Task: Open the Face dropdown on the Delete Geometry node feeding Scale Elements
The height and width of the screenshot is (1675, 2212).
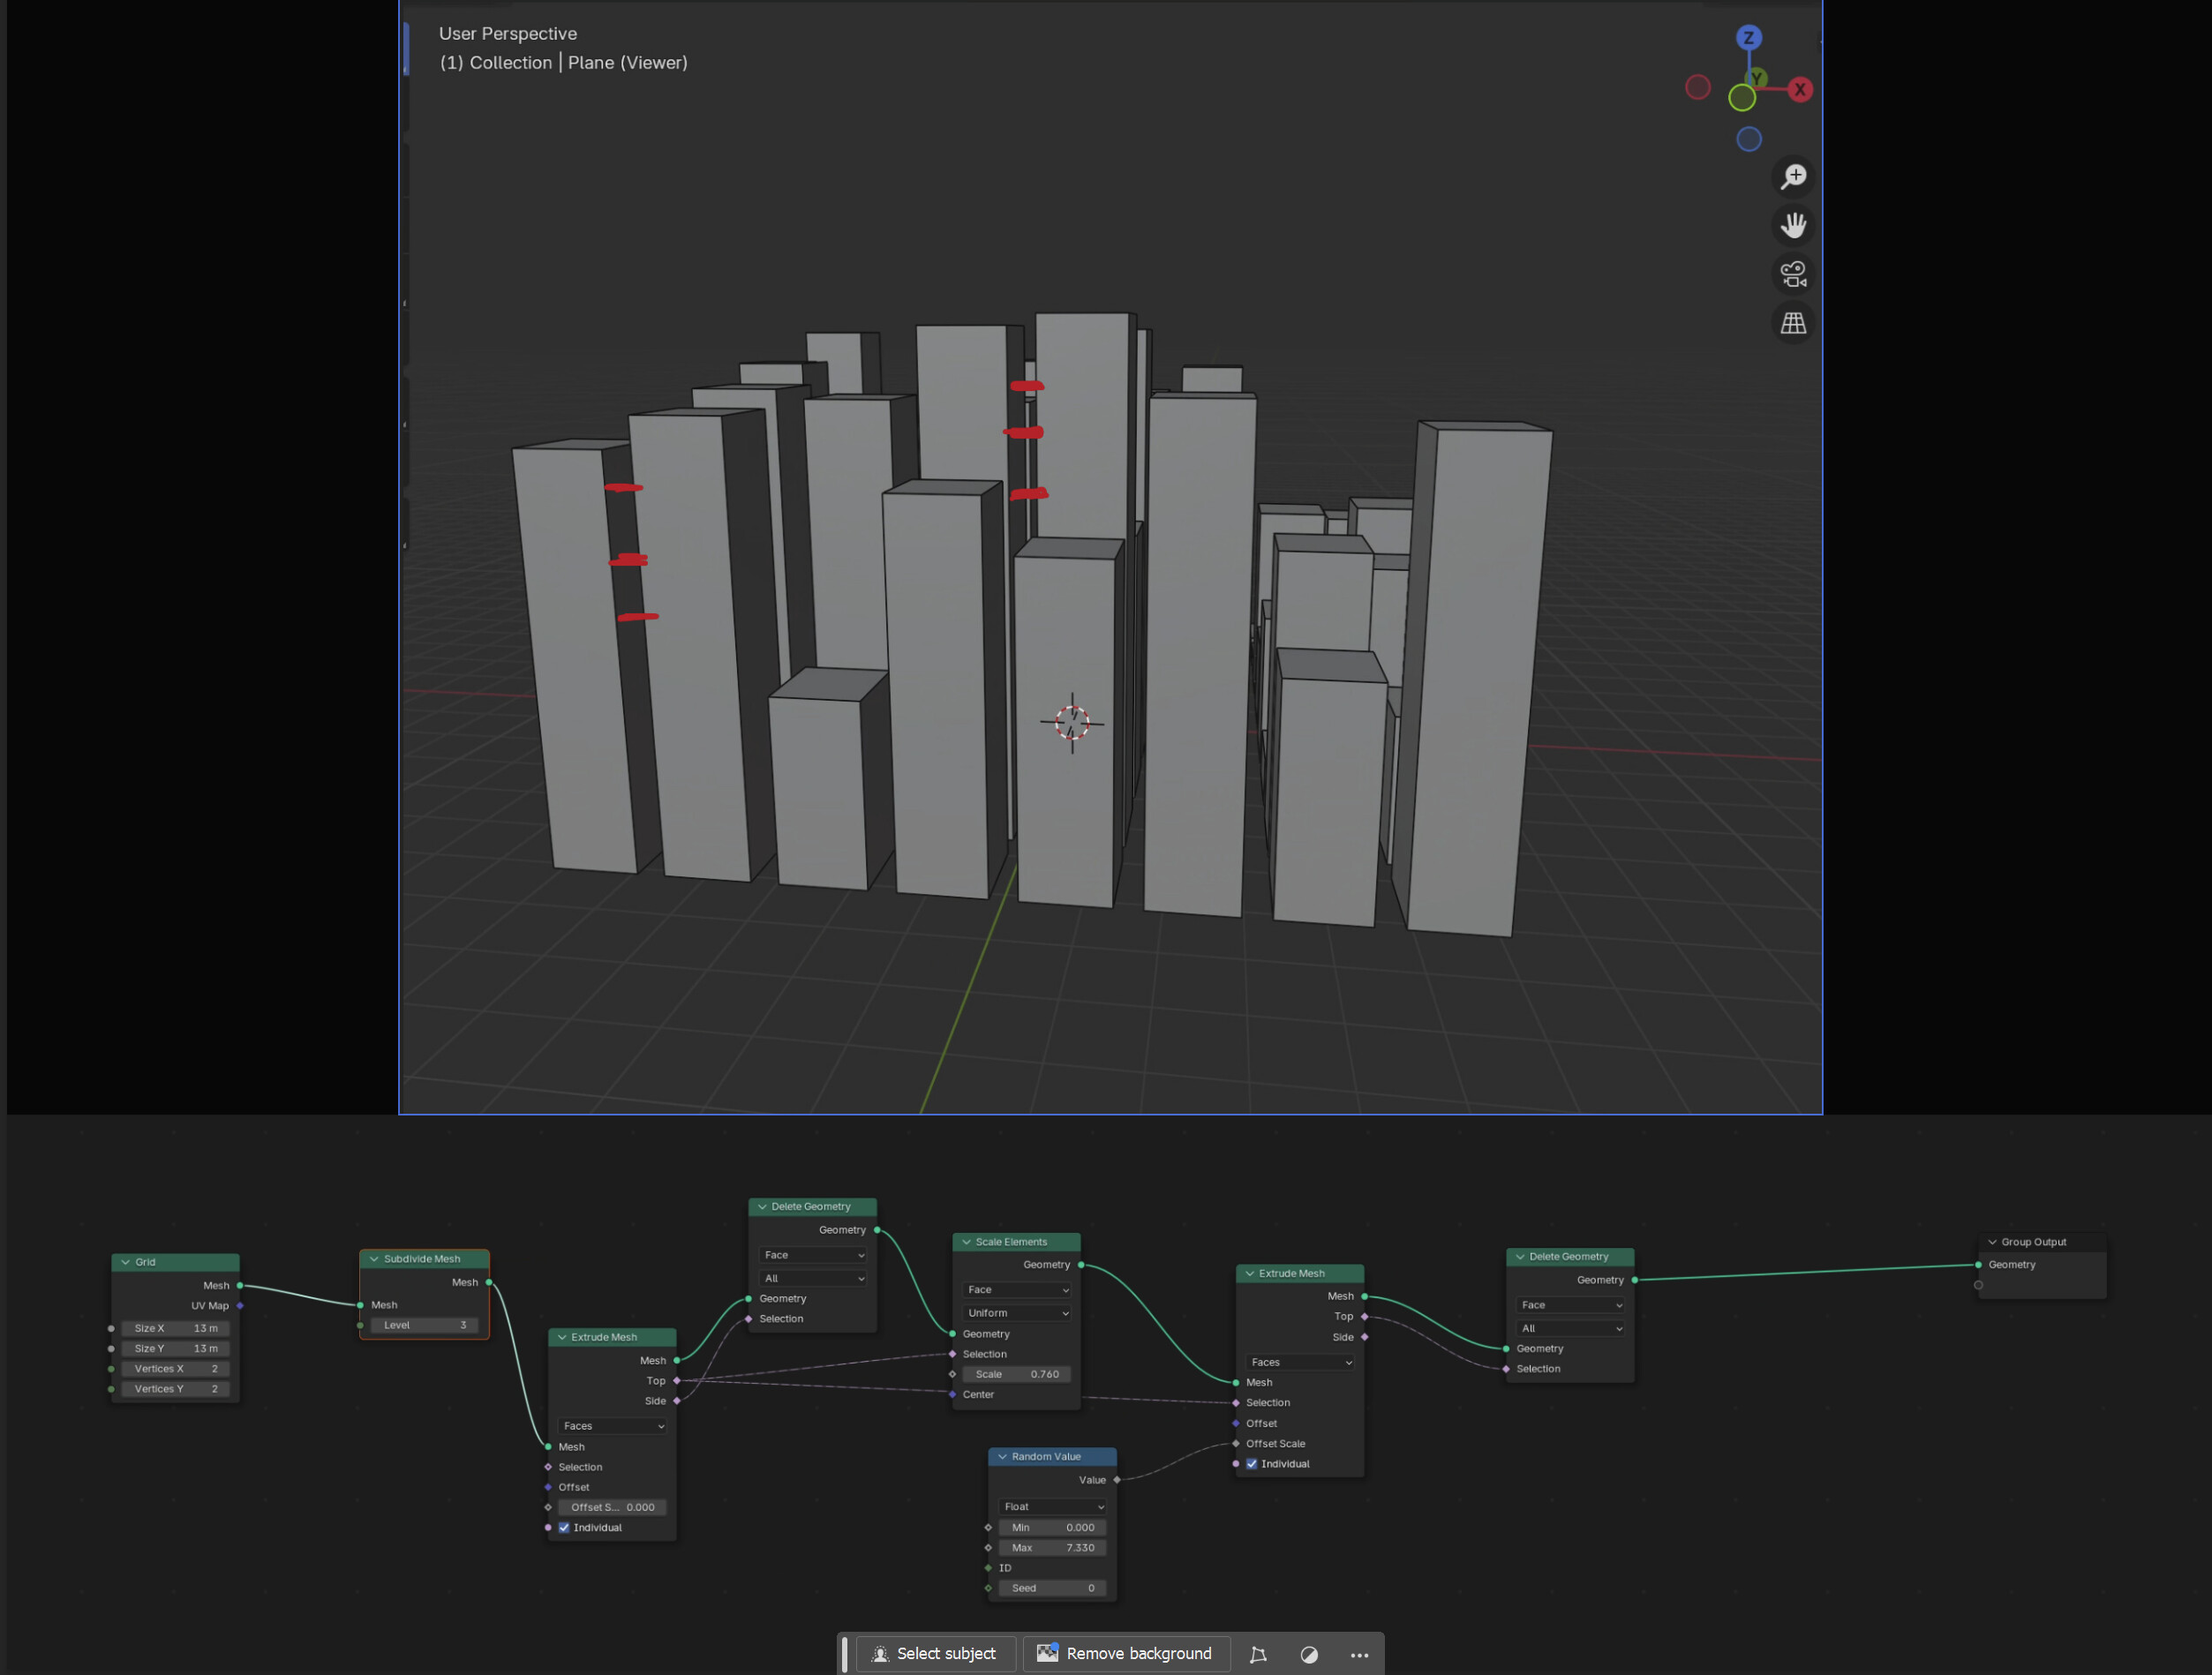Action: pos(813,1255)
